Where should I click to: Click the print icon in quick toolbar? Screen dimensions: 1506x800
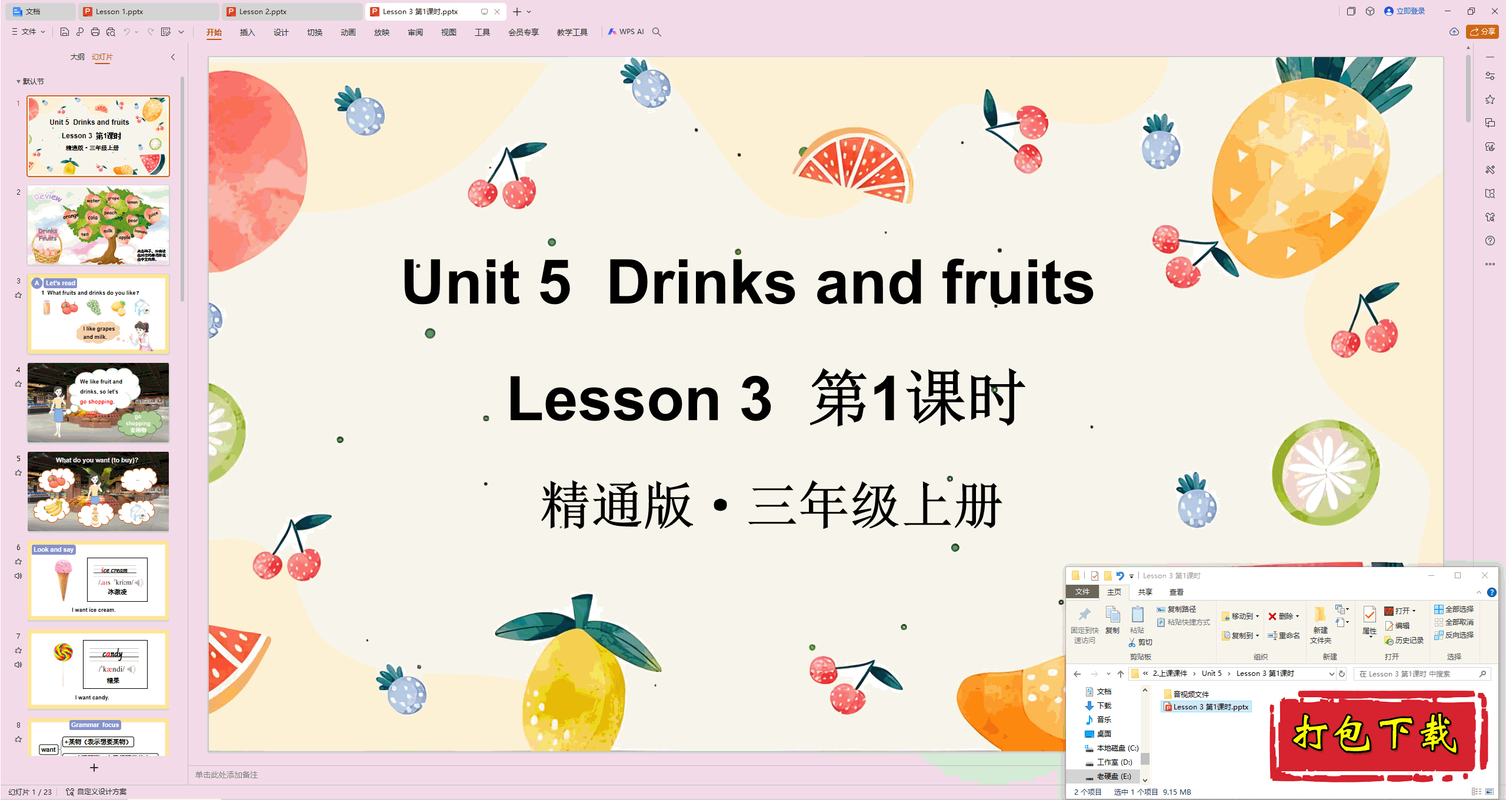click(x=95, y=32)
